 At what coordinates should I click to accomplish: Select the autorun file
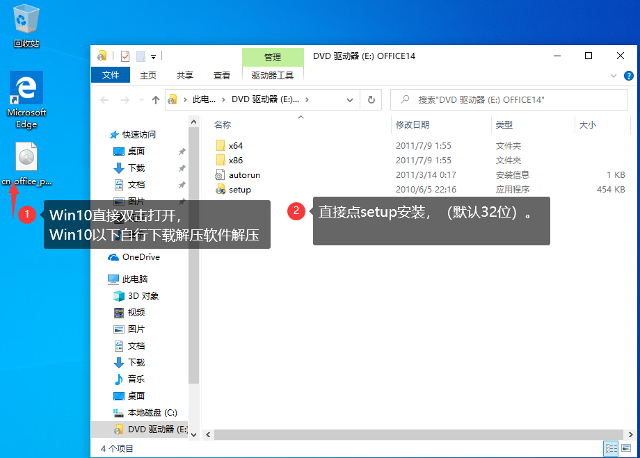[237, 175]
